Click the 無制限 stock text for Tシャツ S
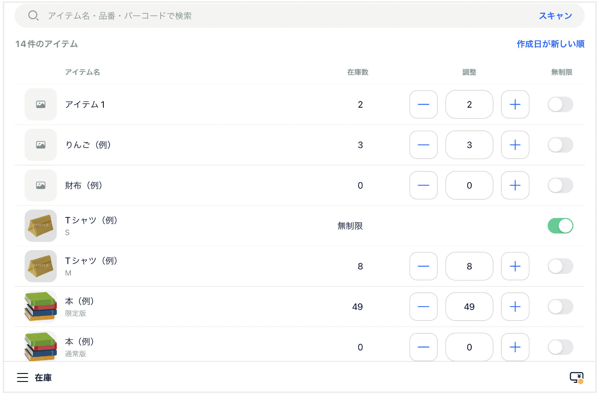Viewport: 599px width, 397px height. point(350,226)
